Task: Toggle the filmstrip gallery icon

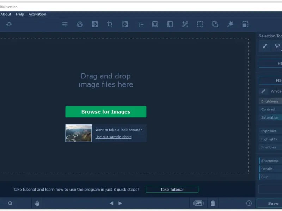Action: (x=198, y=203)
